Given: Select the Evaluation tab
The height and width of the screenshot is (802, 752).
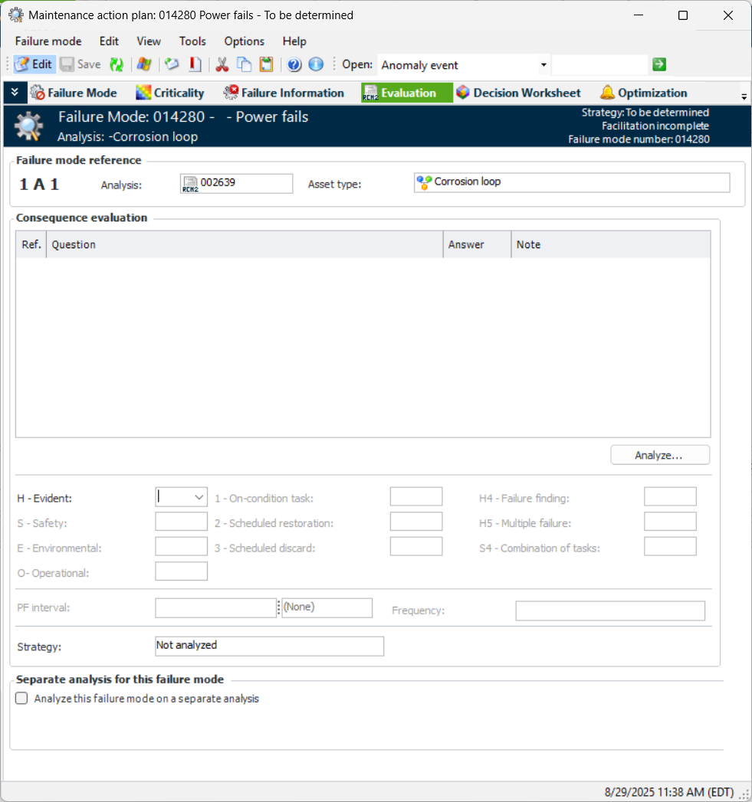Looking at the screenshot, I should 406,93.
